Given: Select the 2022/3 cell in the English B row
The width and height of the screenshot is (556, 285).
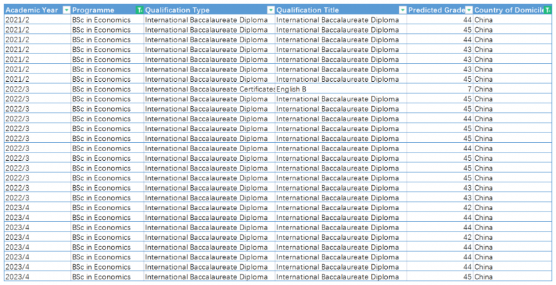Looking at the screenshot, I should click(x=38, y=89).
